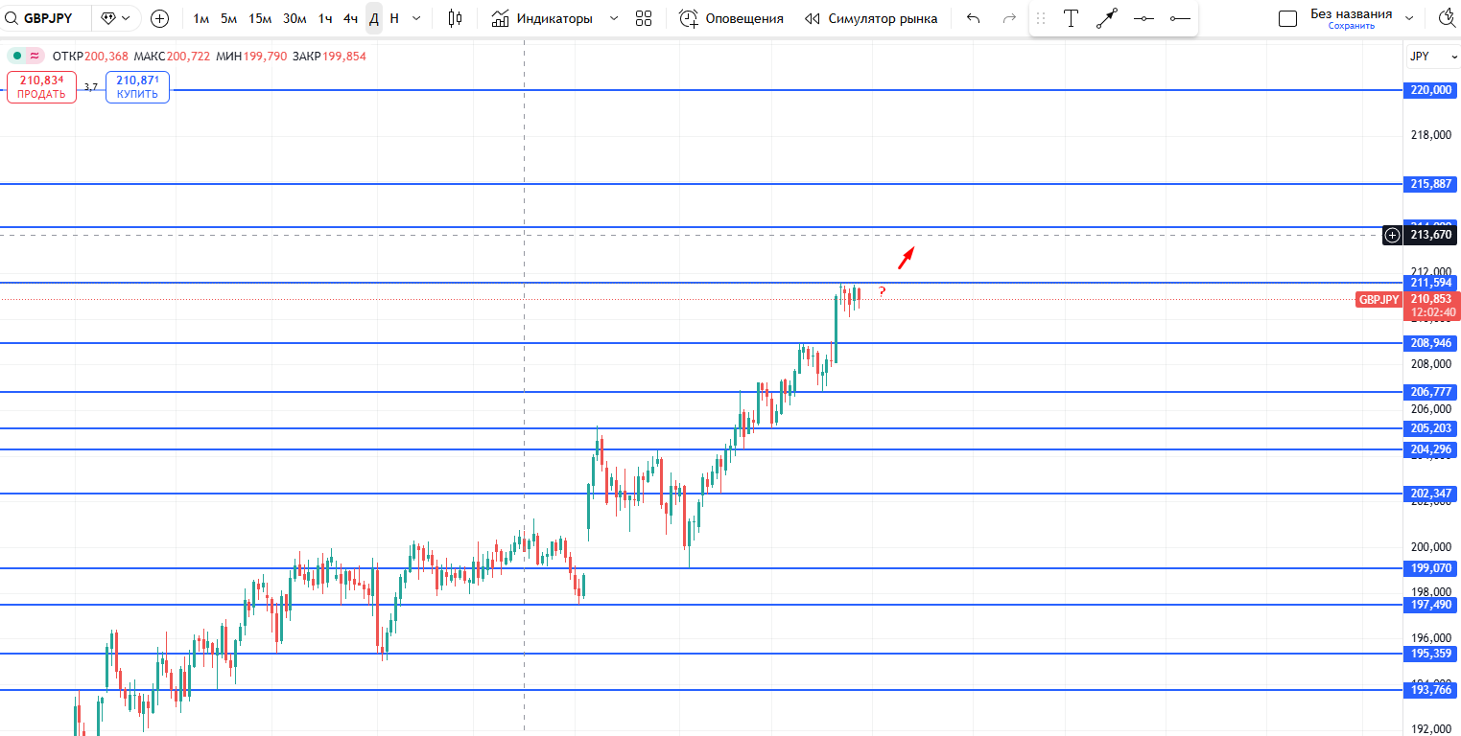This screenshot has height=736, width=1461.
Task: Launch Симулятор рынка replay mode
Action: pos(871,18)
